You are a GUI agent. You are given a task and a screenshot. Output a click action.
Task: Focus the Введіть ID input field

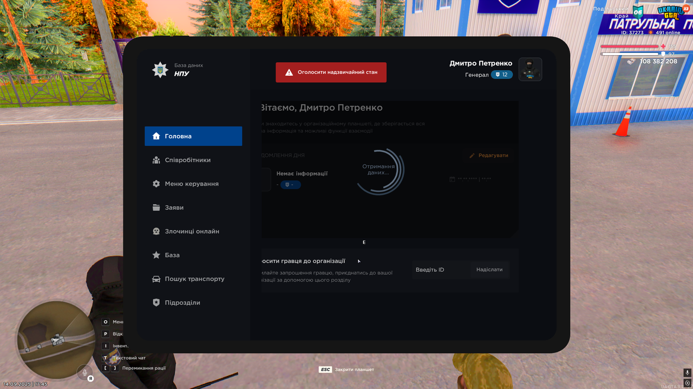(441, 270)
